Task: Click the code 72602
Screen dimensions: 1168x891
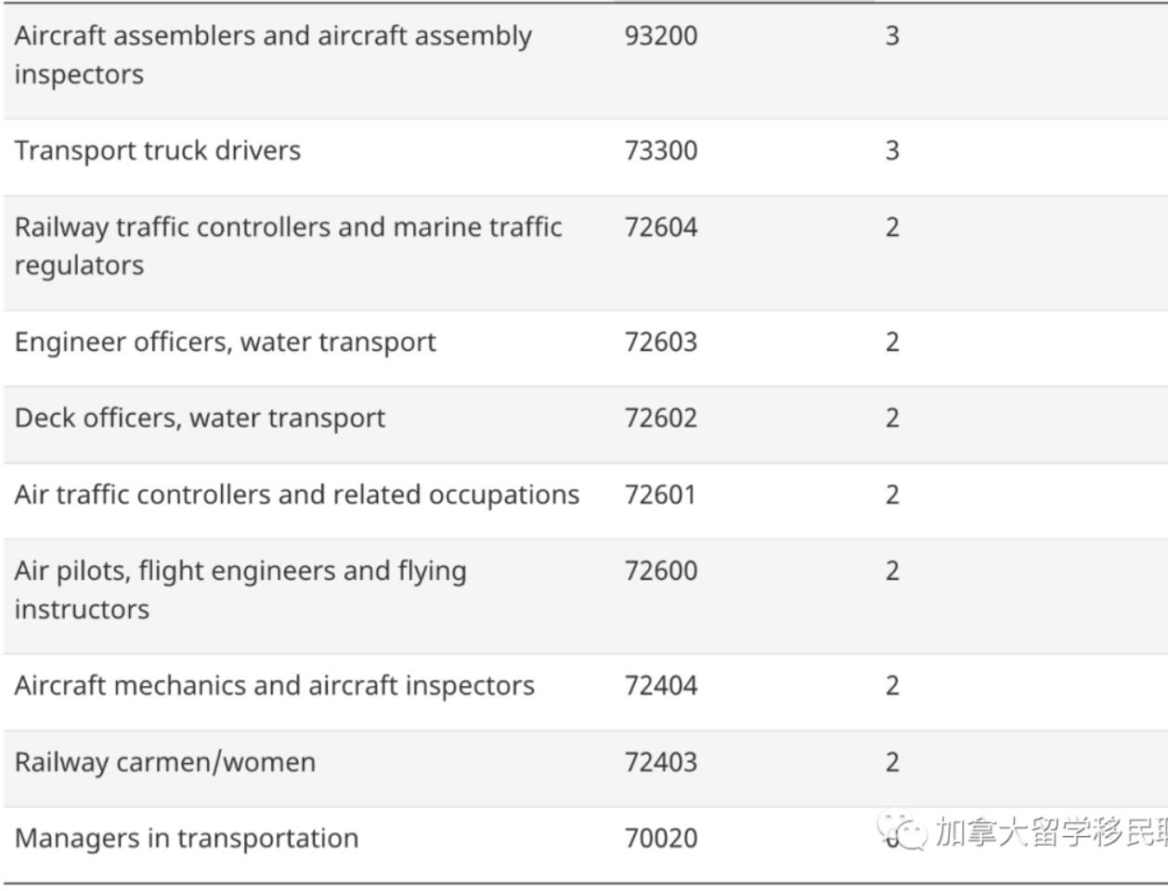Action: pyautogui.click(x=661, y=419)
